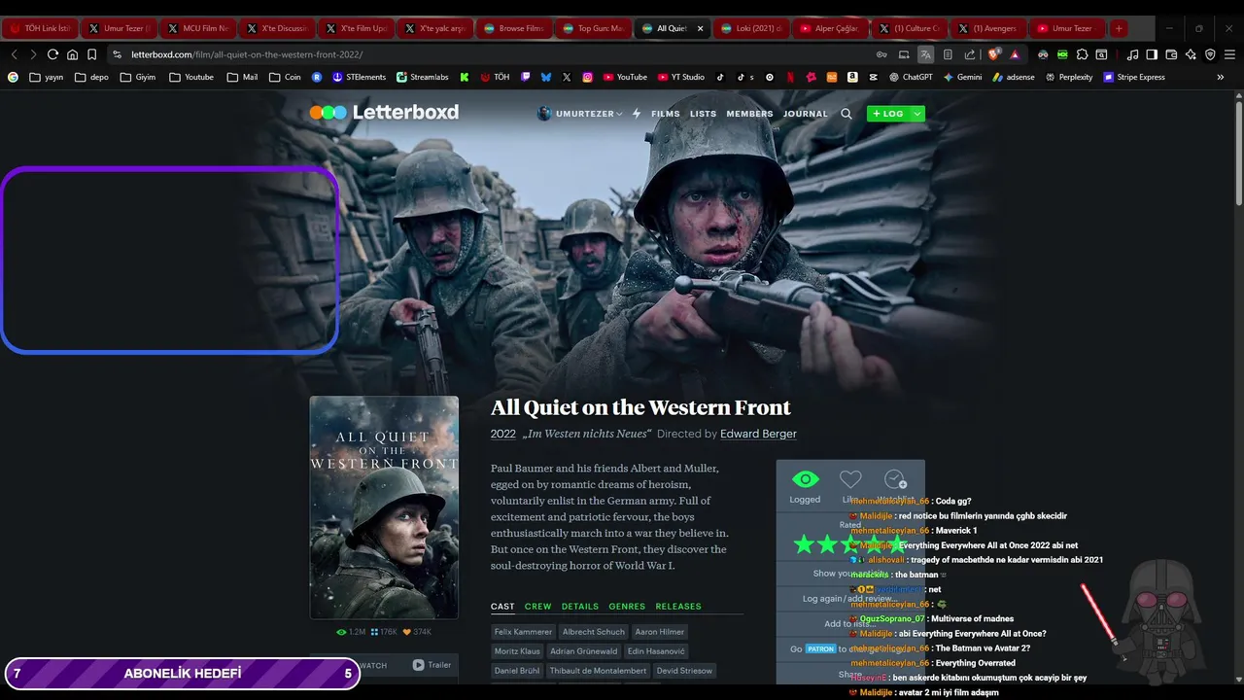Open the depo bookmarks folder
This screenshot has height=700, width=1244.
91,77
